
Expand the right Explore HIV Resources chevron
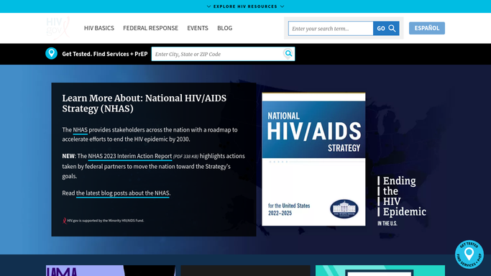282,6
